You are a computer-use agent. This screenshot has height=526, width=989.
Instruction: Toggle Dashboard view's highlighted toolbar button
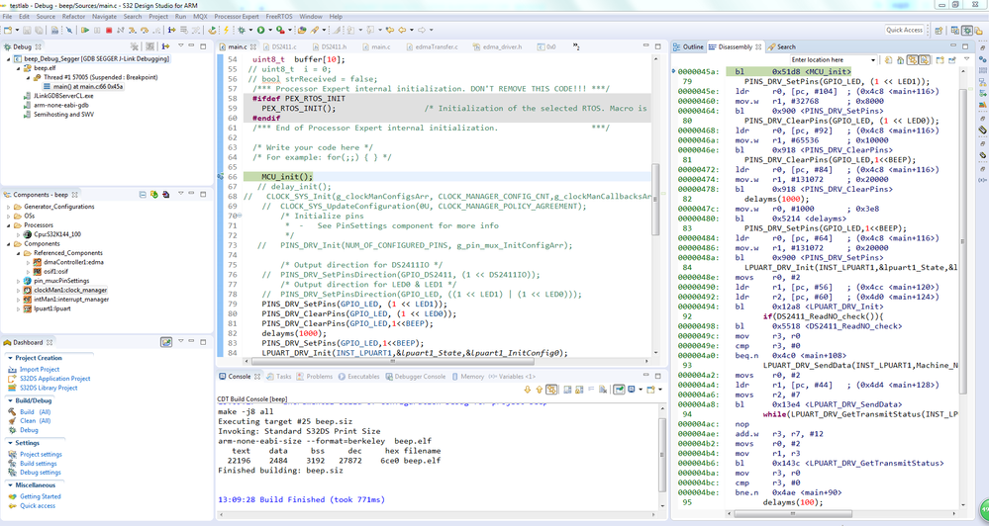pos(166,342)
